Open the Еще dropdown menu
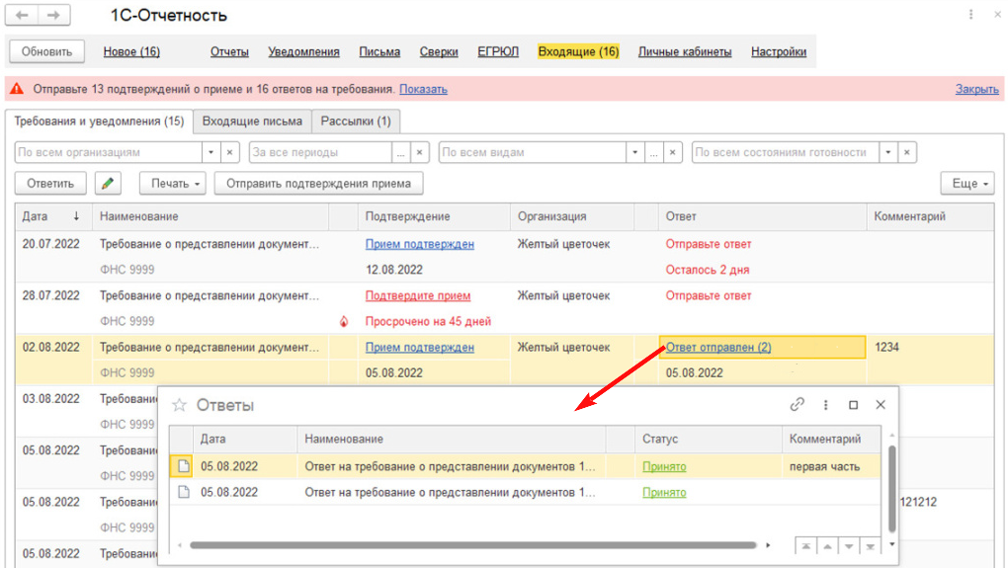Image resolution: width=1008 pixels, height=568 pixels. click(x=969, y=183)
